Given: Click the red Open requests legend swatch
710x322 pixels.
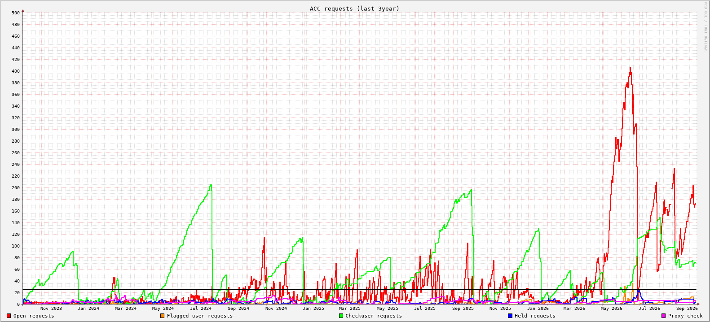Looking at the screenshot, I should click(9, 316).
